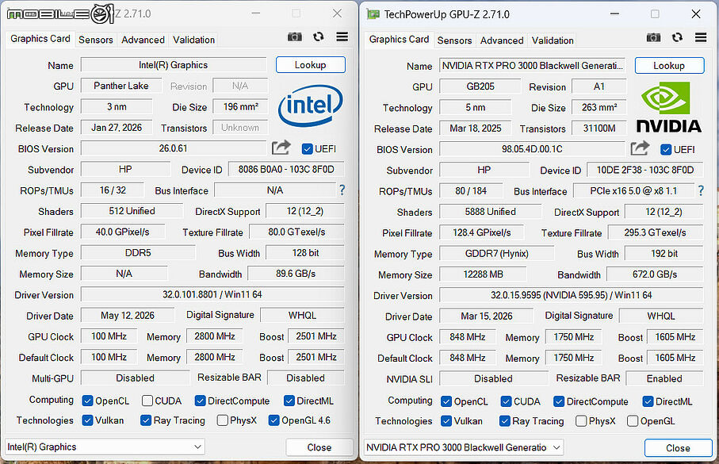The width and height of the screenshot is (719, 464).
Task: Switch to the Sensors tab in the Intel window
Action: click(95, 40)
